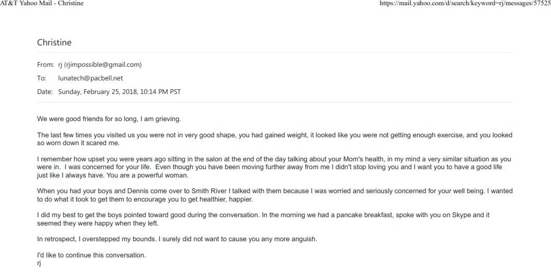Click the line starting 'In retrospect, I overstepped'

(x=177, y=239)
